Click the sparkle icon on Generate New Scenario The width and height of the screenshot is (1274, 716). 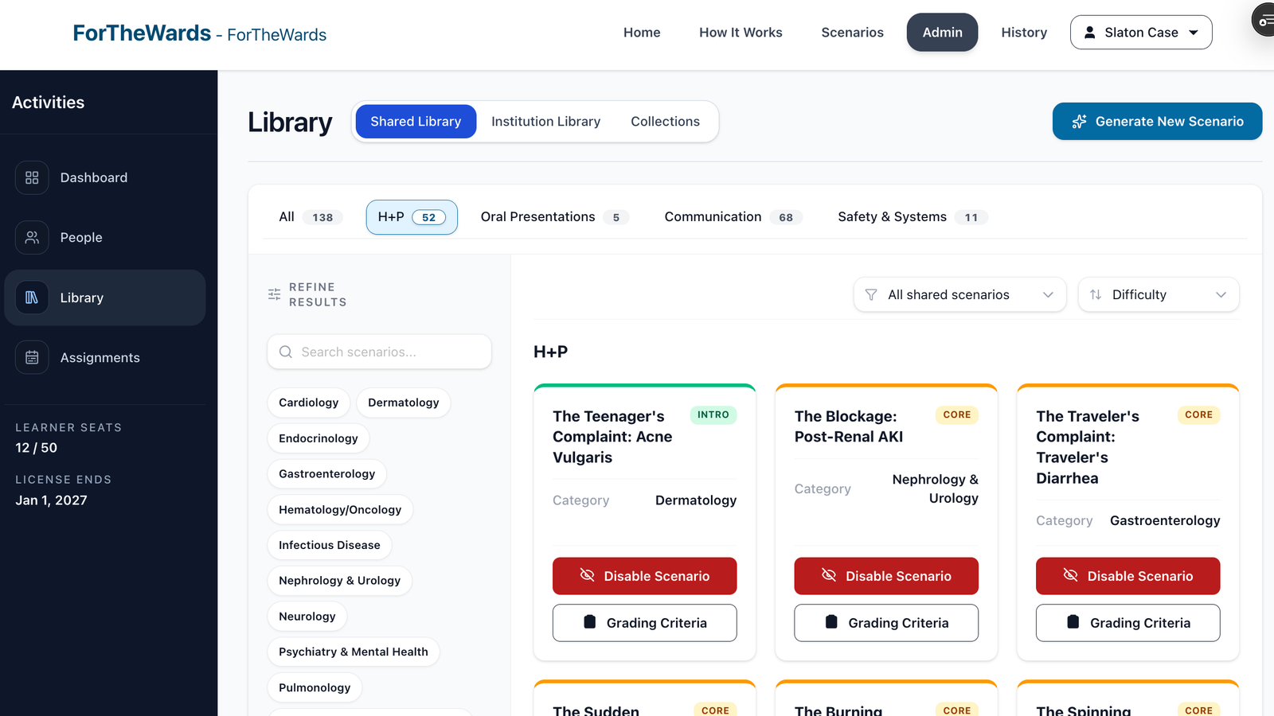[1079, 122]
